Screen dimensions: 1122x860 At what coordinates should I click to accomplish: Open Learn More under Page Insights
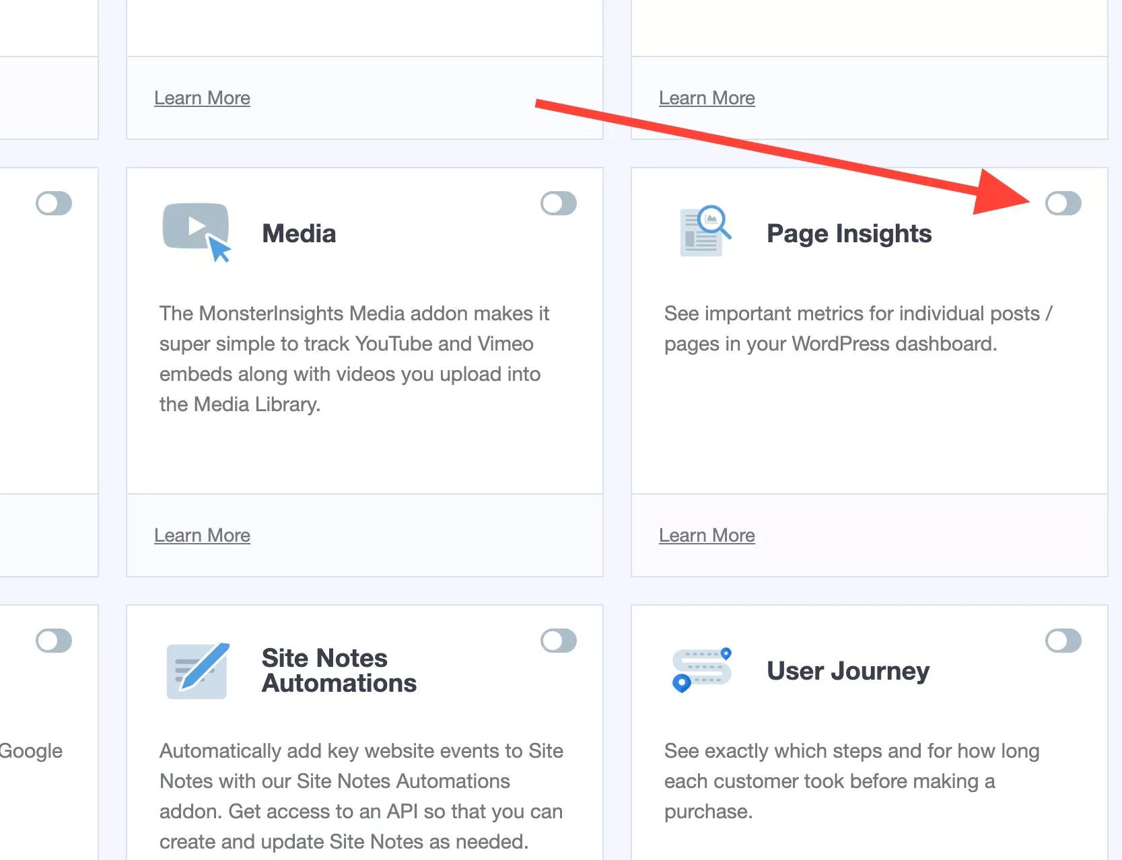point(706,535)
